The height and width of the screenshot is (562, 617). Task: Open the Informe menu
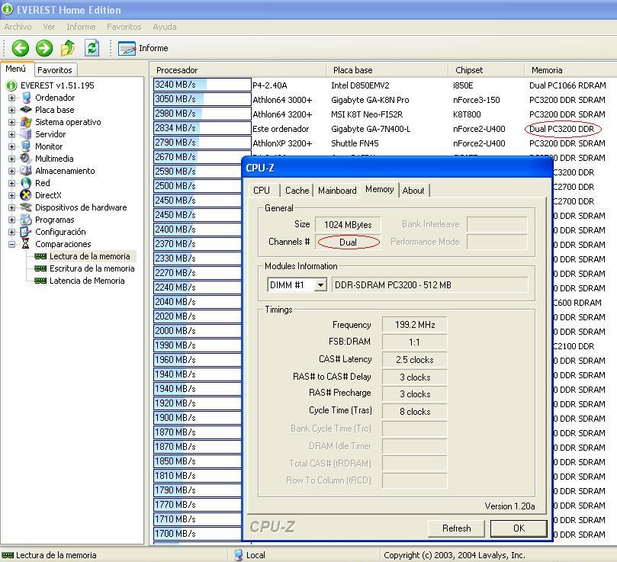tap(81, 27)
